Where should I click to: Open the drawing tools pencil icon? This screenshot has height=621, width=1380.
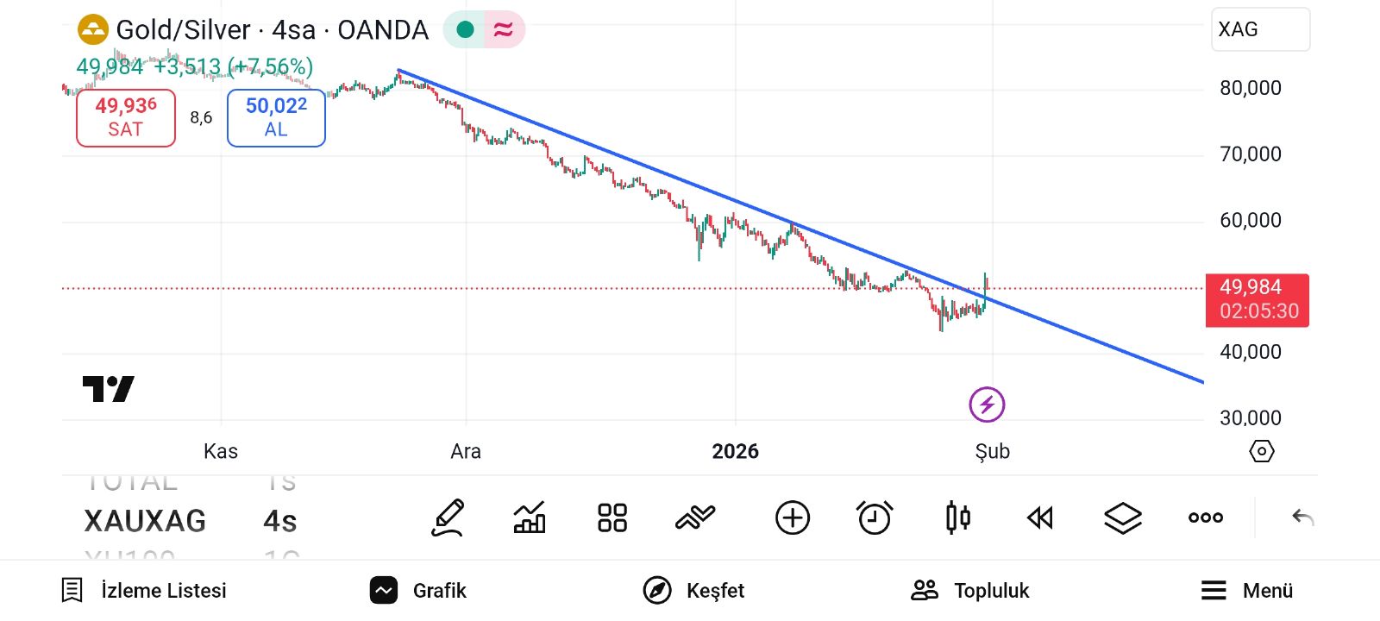click(x=448, y=518)
